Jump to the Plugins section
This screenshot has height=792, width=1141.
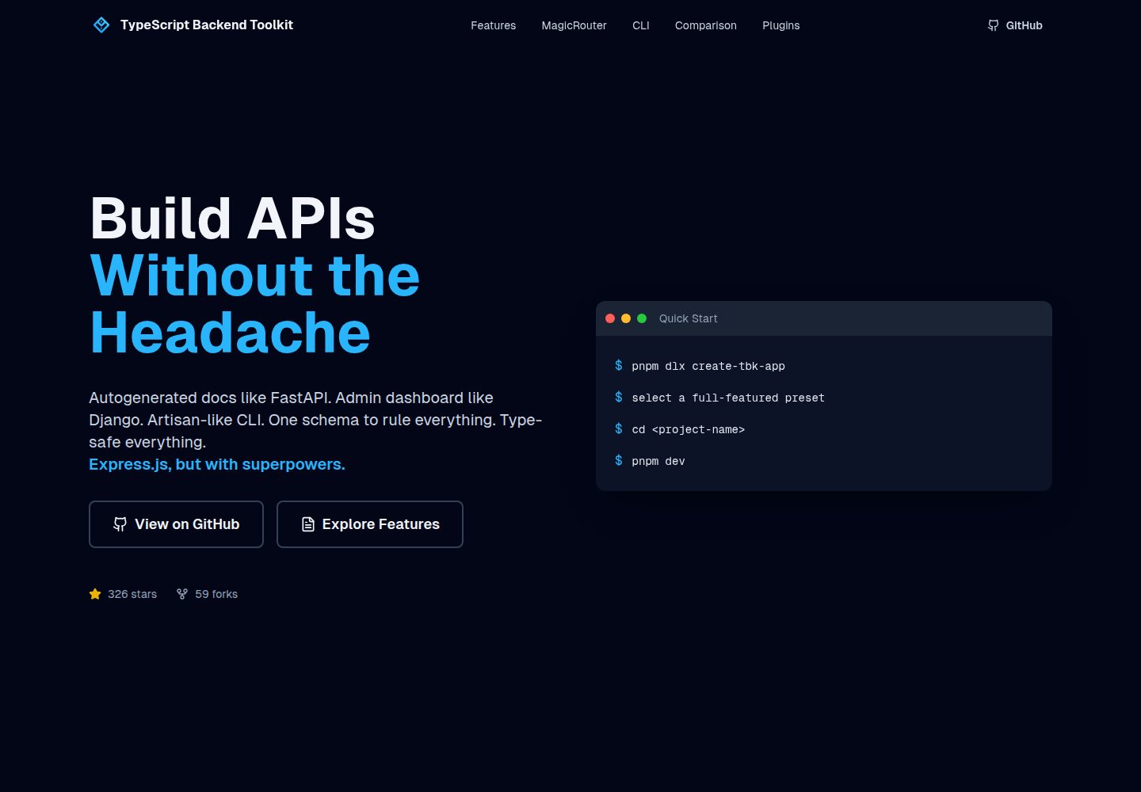pyautogui.click(x=781, y=25)
